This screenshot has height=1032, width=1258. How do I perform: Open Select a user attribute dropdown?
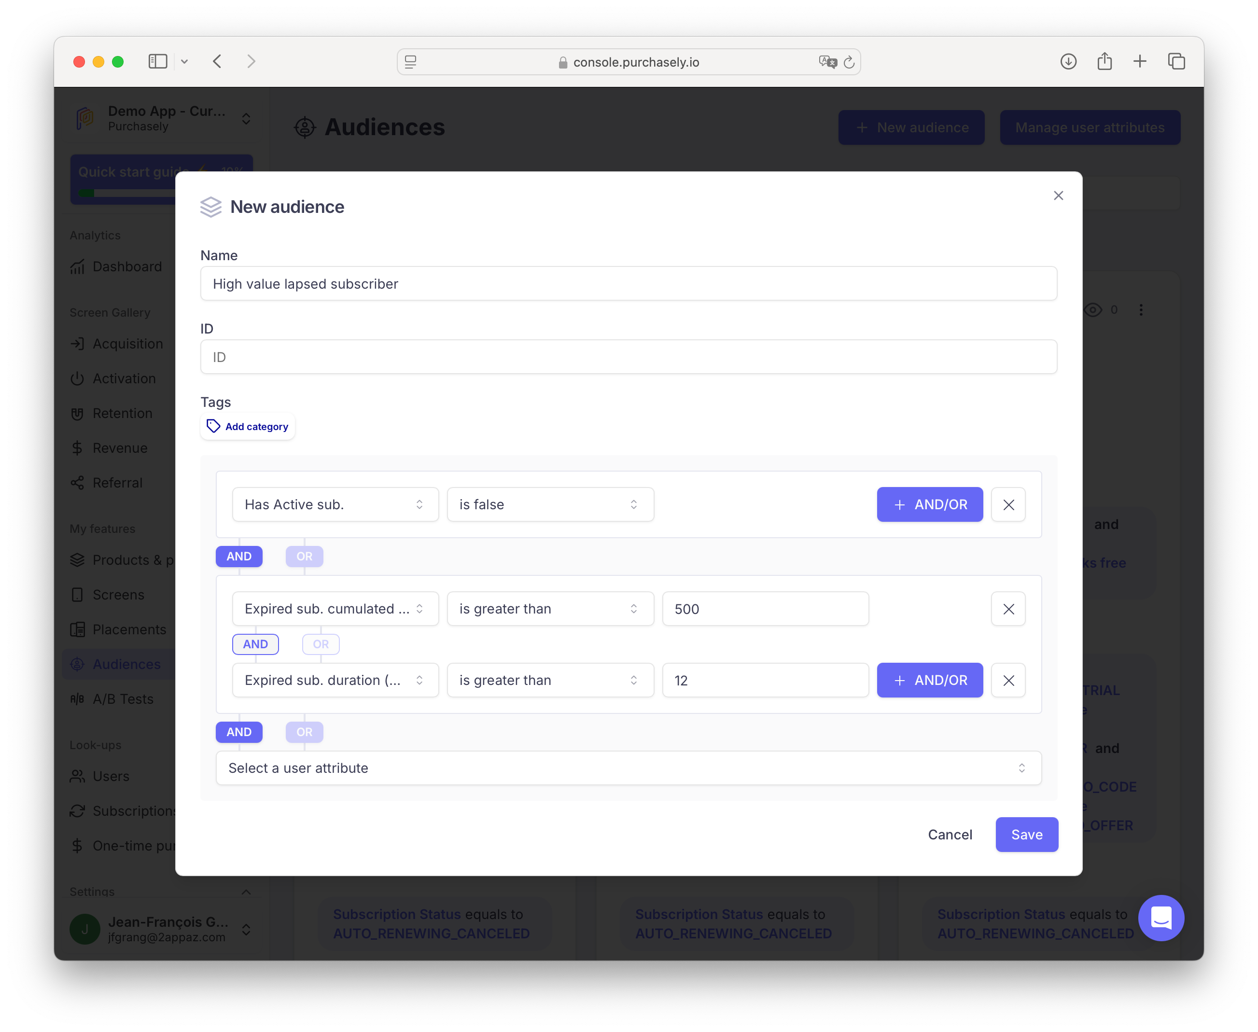coord(629,767)
